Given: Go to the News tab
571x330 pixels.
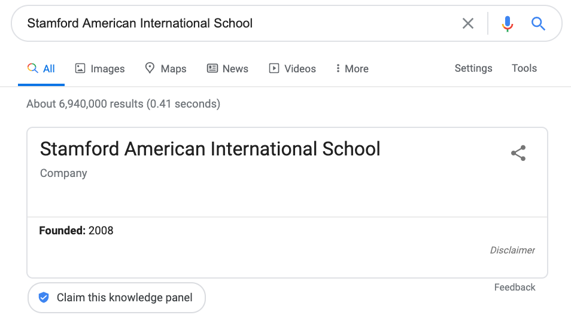Looking at the screenshot, I should (x=227, y=68).
